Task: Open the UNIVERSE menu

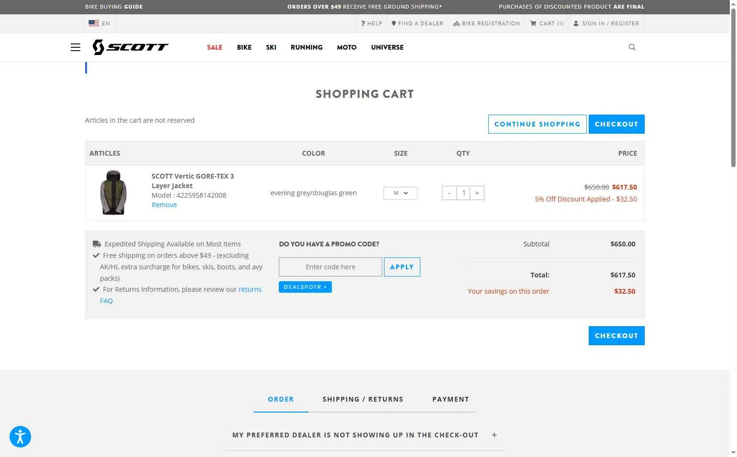Action: pyautogui.click(x=387, y=47)
